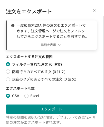Select the 現在のタブにあるすべての注文 radio circle
The width and height of the screenshot is (104, 127).
coord(8,79)
